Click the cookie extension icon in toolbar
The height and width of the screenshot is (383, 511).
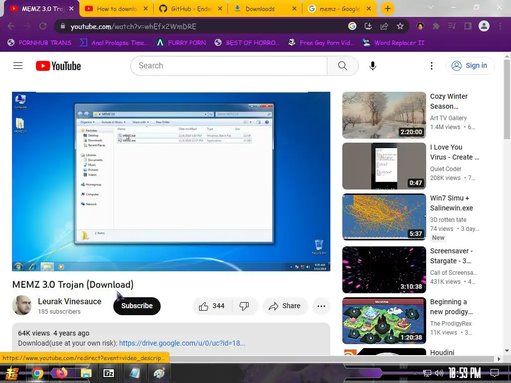point(420,26)
